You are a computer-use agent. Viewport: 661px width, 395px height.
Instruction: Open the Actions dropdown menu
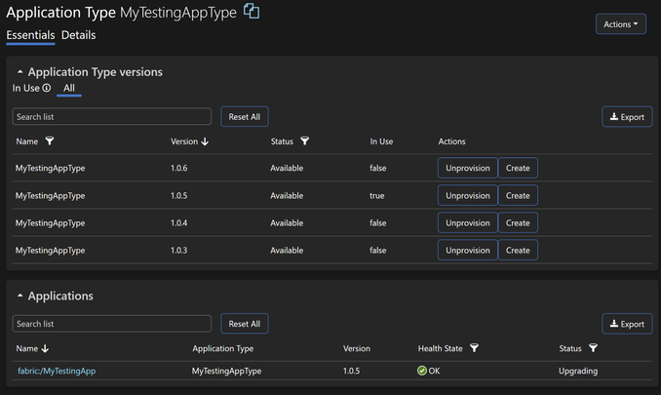620,24
